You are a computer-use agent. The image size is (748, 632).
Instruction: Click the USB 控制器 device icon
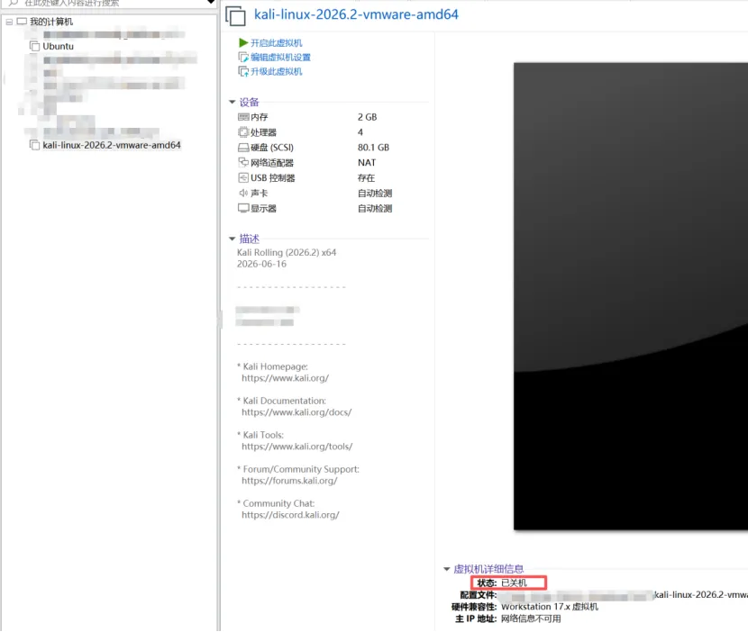[x=243, y=177]
